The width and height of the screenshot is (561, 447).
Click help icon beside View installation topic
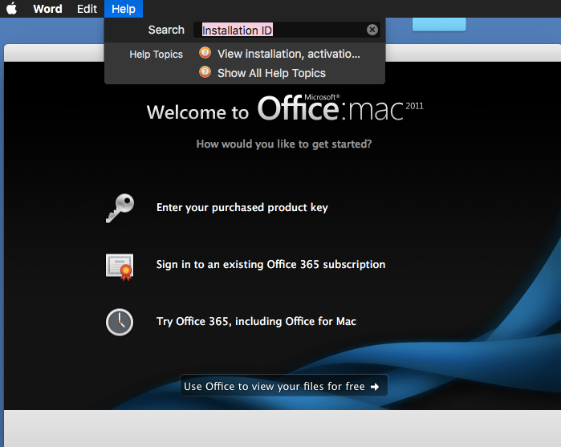(x=205, y=53)
